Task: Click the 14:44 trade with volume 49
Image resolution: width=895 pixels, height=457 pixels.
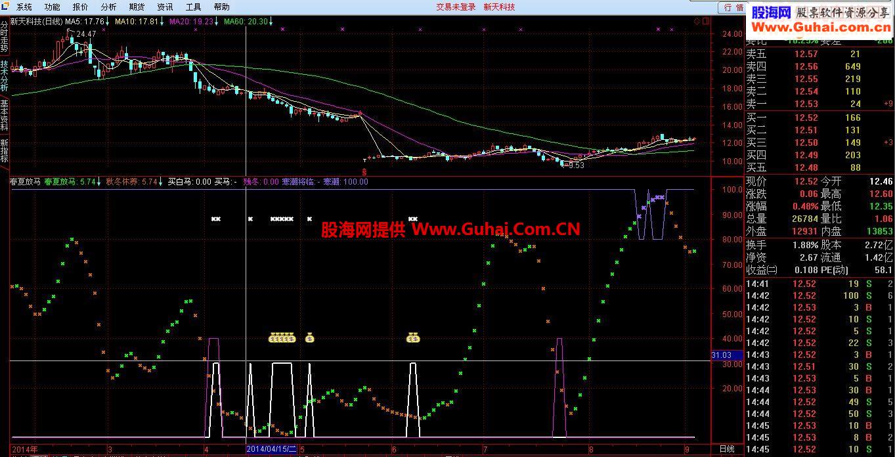Action: (x=819, y=402)
